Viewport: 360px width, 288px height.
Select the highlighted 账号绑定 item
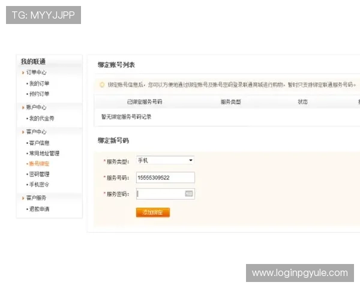[x=39, y=164]
